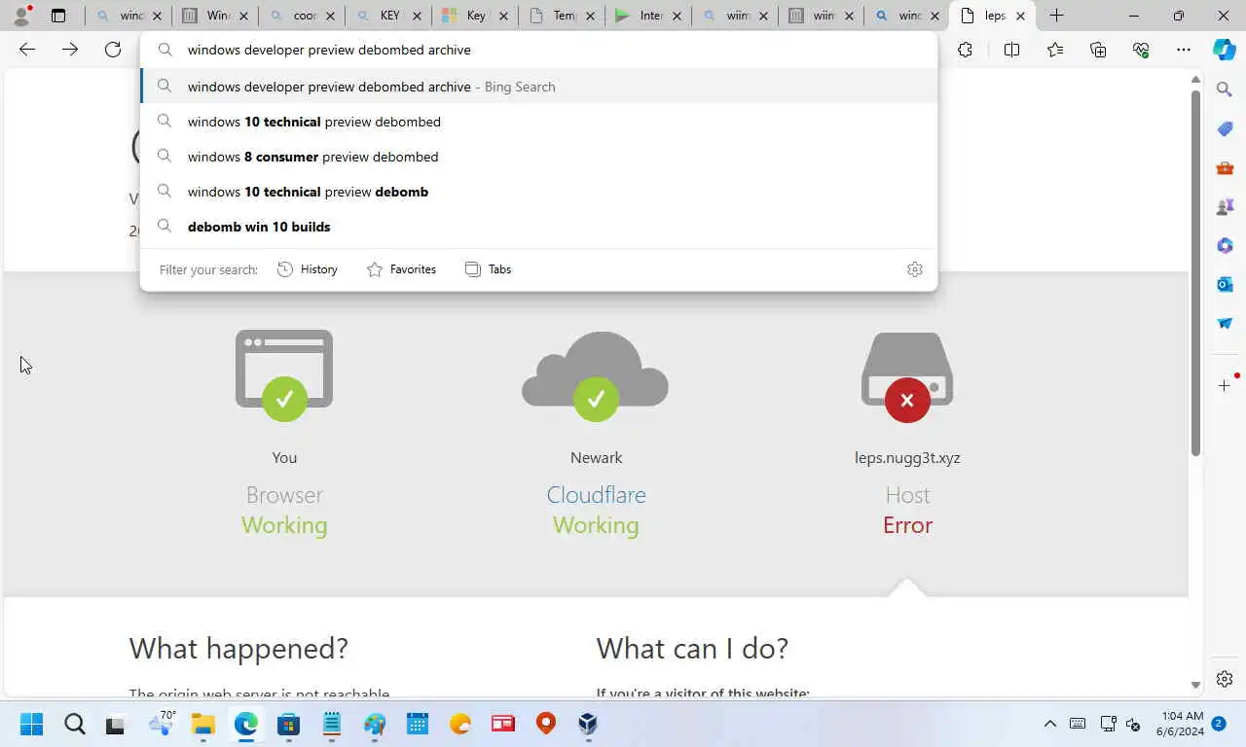Open the sidebar Microsoft 365 icon

(1225, 246)
